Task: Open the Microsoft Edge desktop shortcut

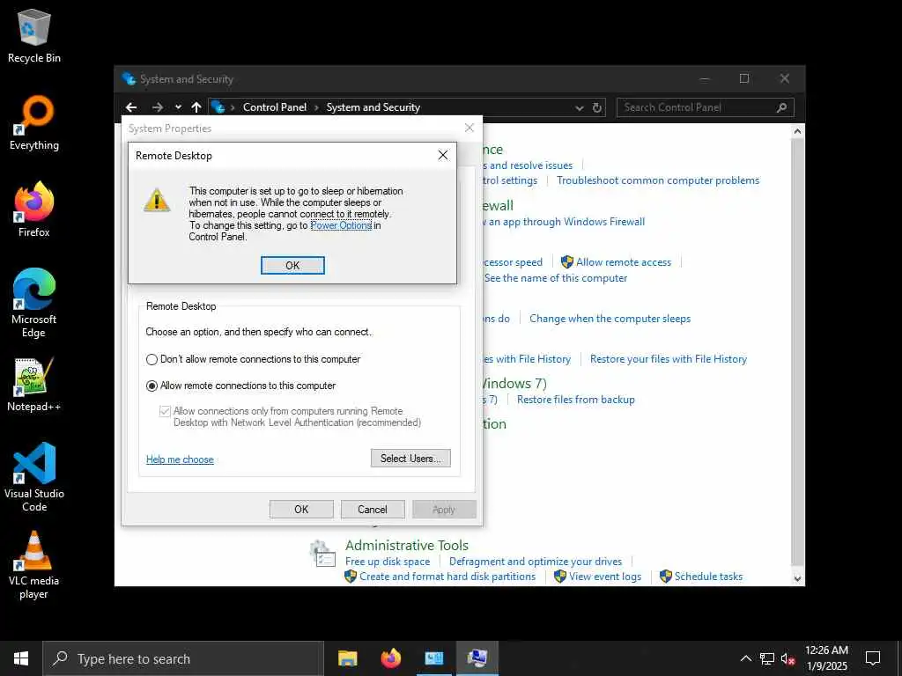Action: pyautogui.click(x=34, y=303)
